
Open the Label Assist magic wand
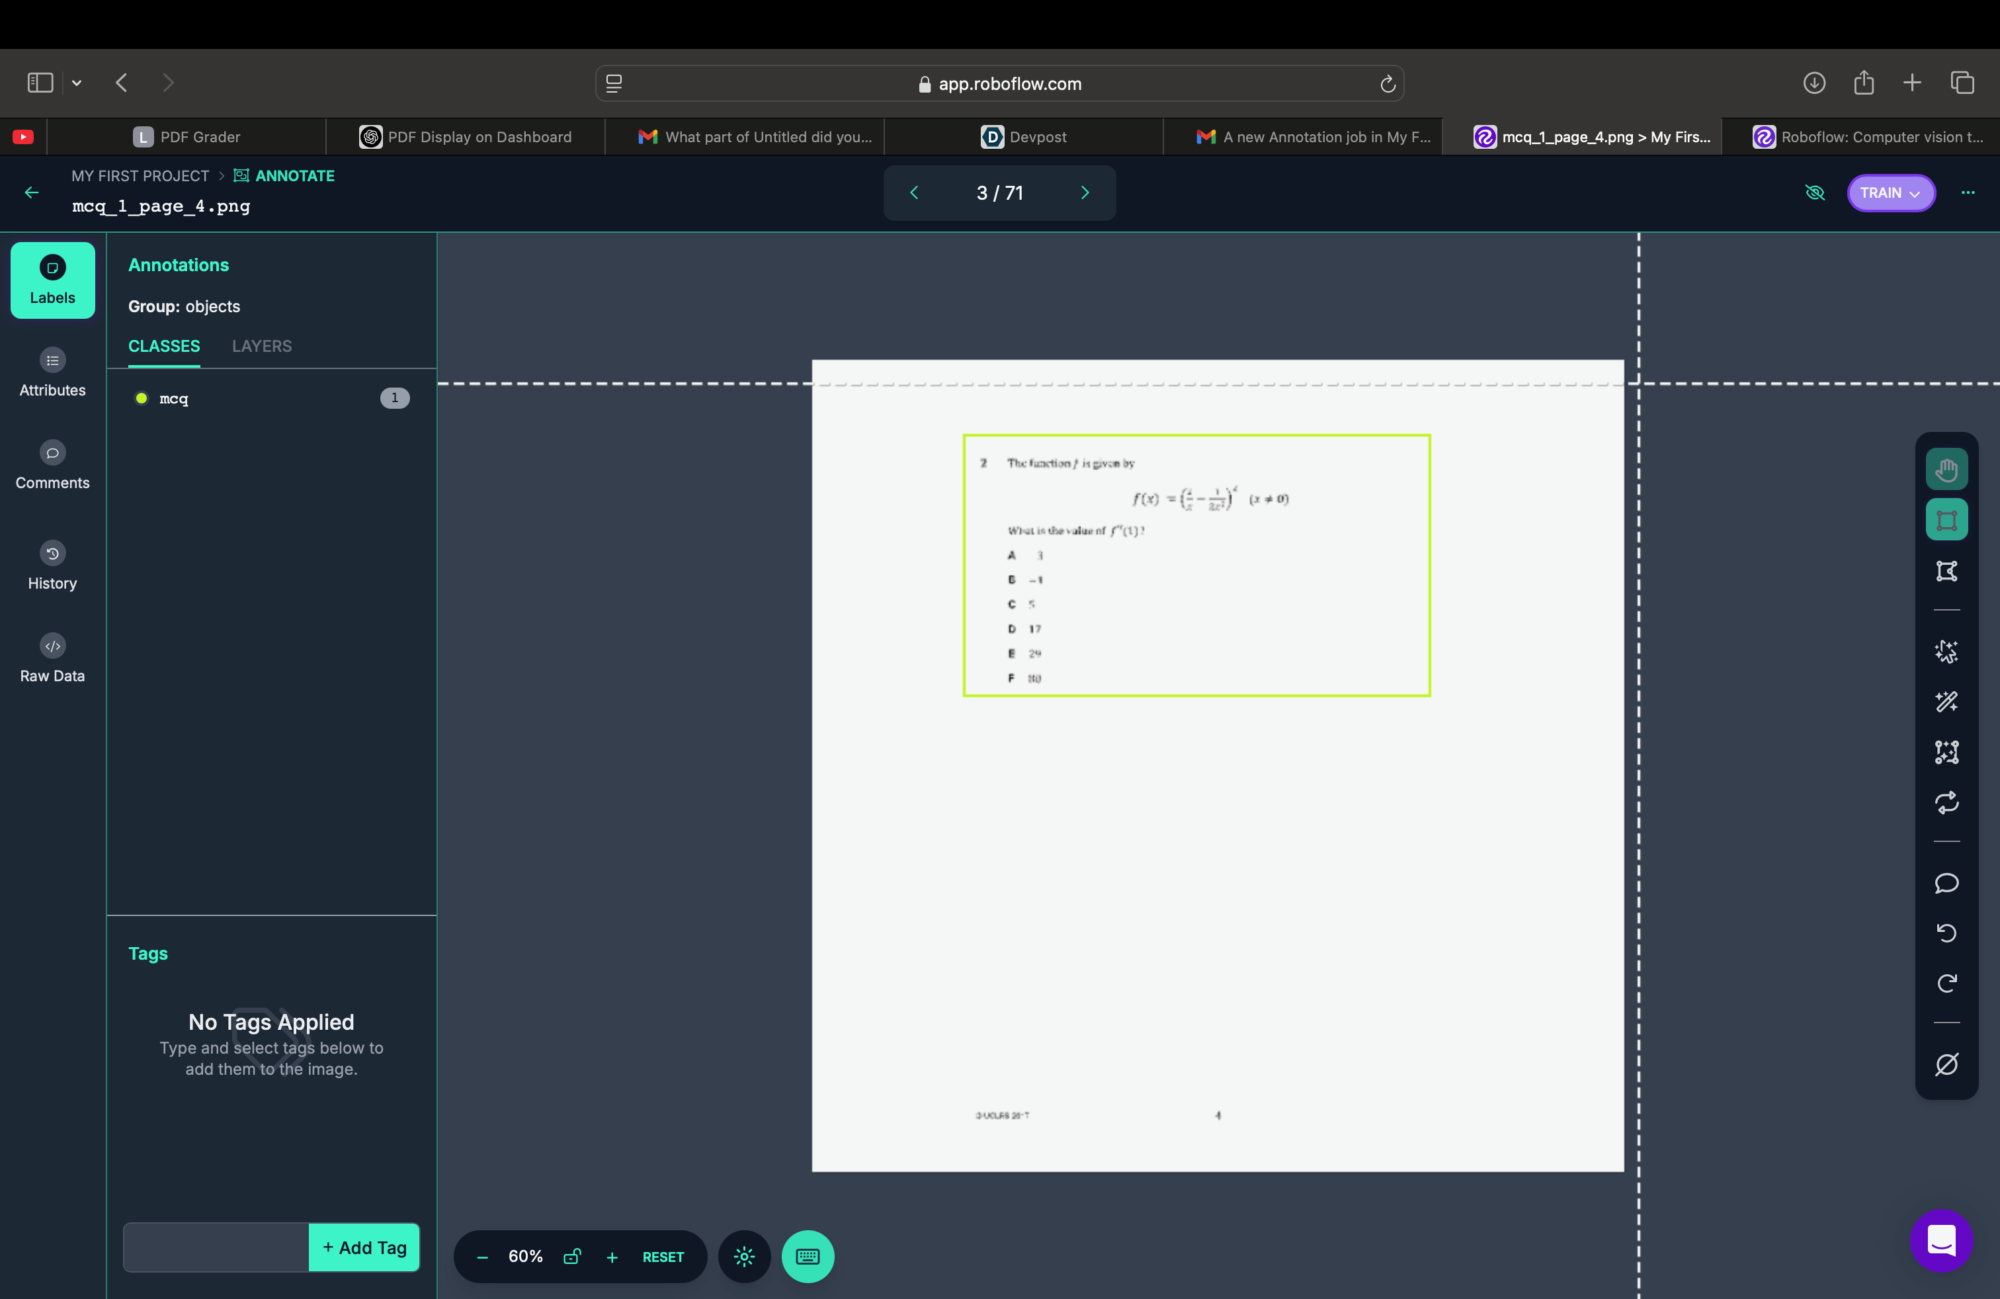pos(1946,702)
